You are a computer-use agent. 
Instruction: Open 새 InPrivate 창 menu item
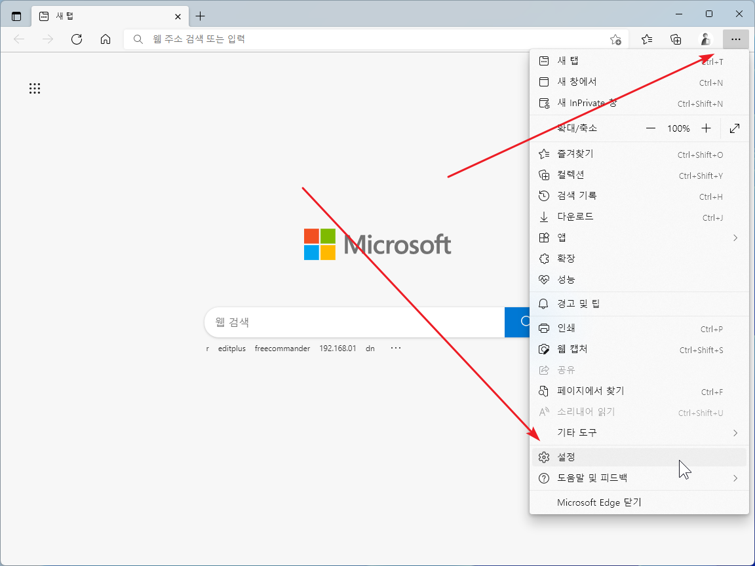click(x=639, y=103)
